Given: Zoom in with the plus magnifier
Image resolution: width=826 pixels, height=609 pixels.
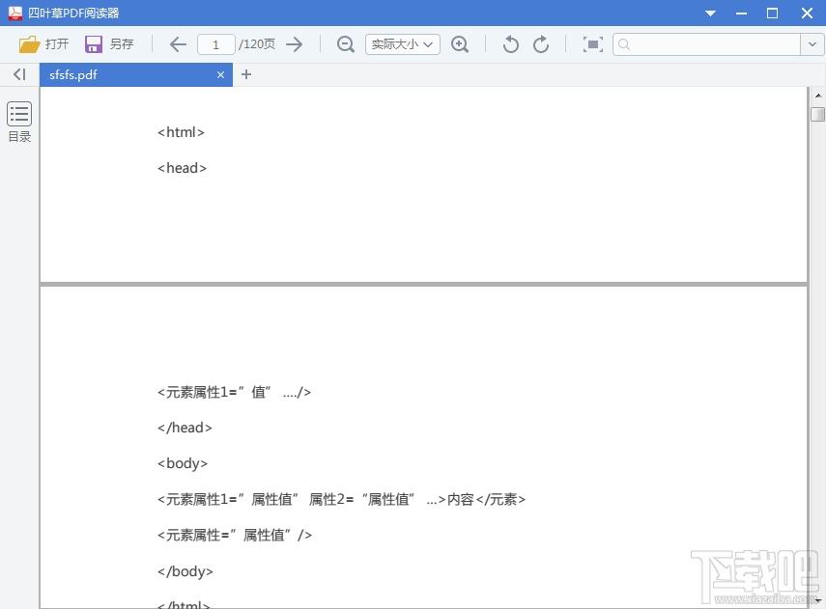Looking at the screenshot, I should (x=460, y=44).
